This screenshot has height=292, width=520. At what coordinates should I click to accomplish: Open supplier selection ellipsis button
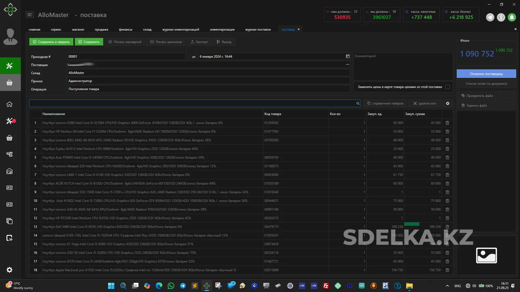tap(348, 65)
